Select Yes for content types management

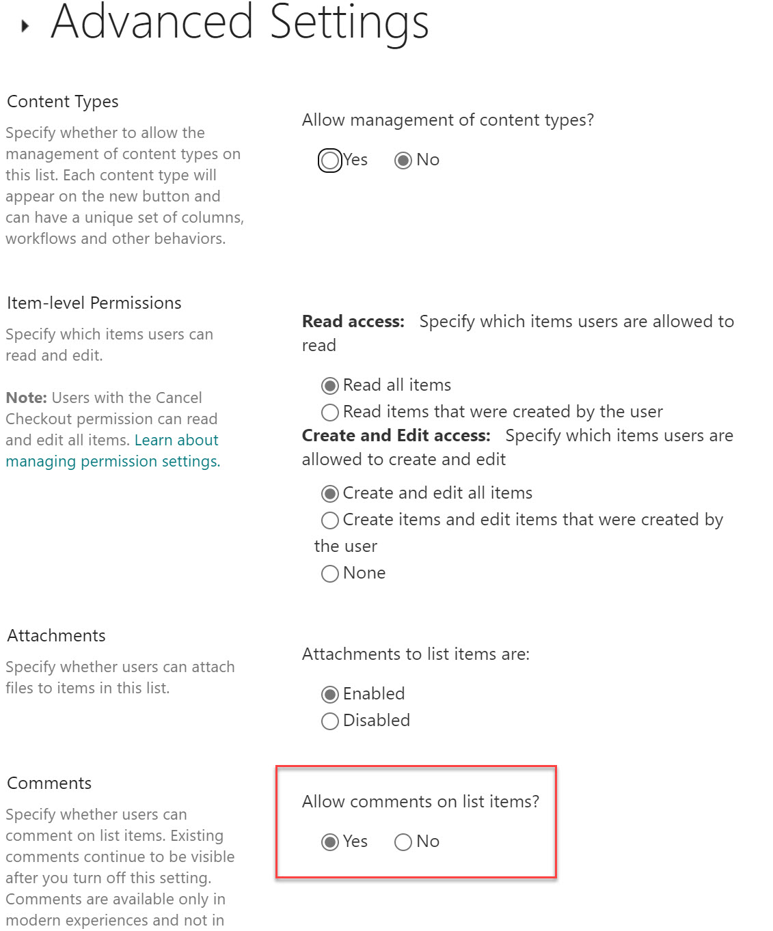(x=330, y=161)
